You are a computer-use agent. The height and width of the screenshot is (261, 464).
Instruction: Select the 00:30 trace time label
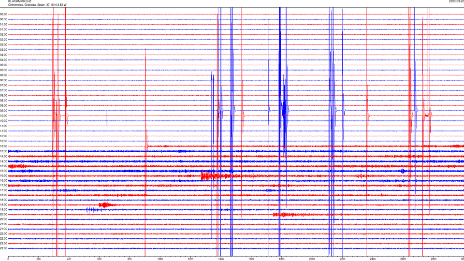3,19
